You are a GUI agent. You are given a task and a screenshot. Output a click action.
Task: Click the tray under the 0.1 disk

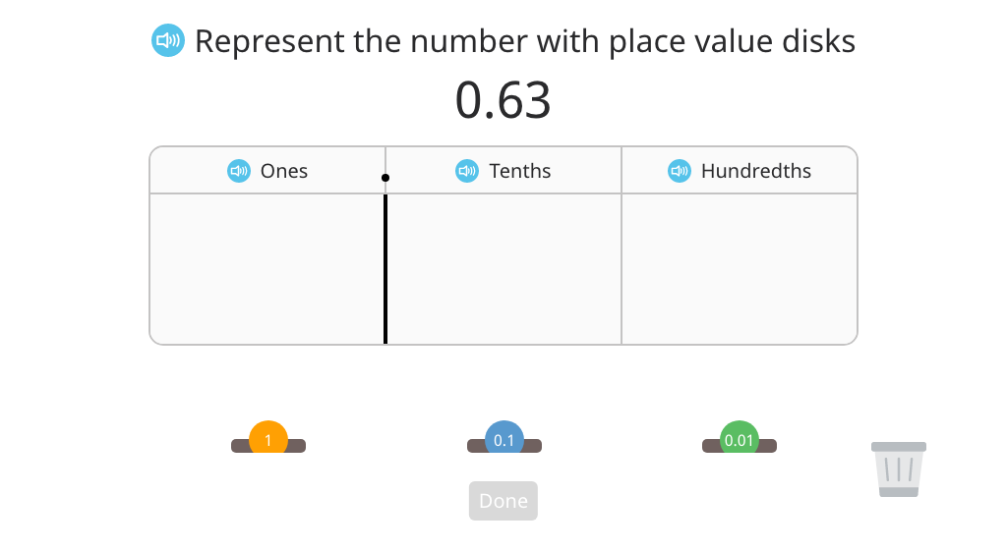tap(504, 446)
